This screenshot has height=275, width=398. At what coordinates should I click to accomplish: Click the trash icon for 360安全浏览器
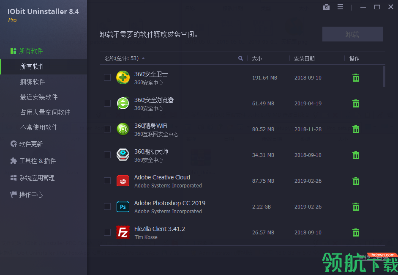point(356,104)
